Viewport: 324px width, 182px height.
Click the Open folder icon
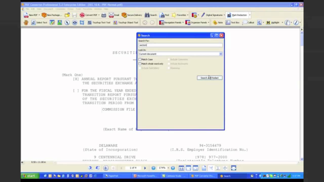tap(67, 15)
